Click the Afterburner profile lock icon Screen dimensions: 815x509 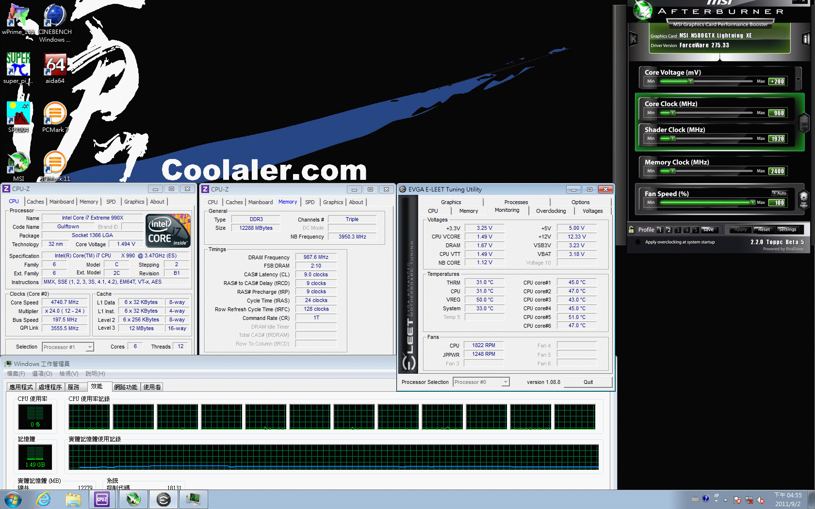tap(631, 229)
